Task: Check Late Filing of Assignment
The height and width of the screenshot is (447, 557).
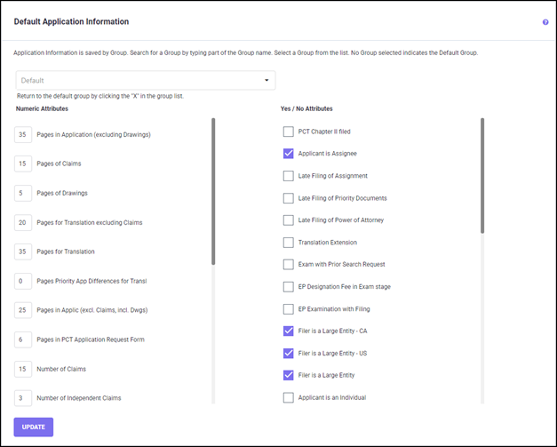Action: click(288, 176)
